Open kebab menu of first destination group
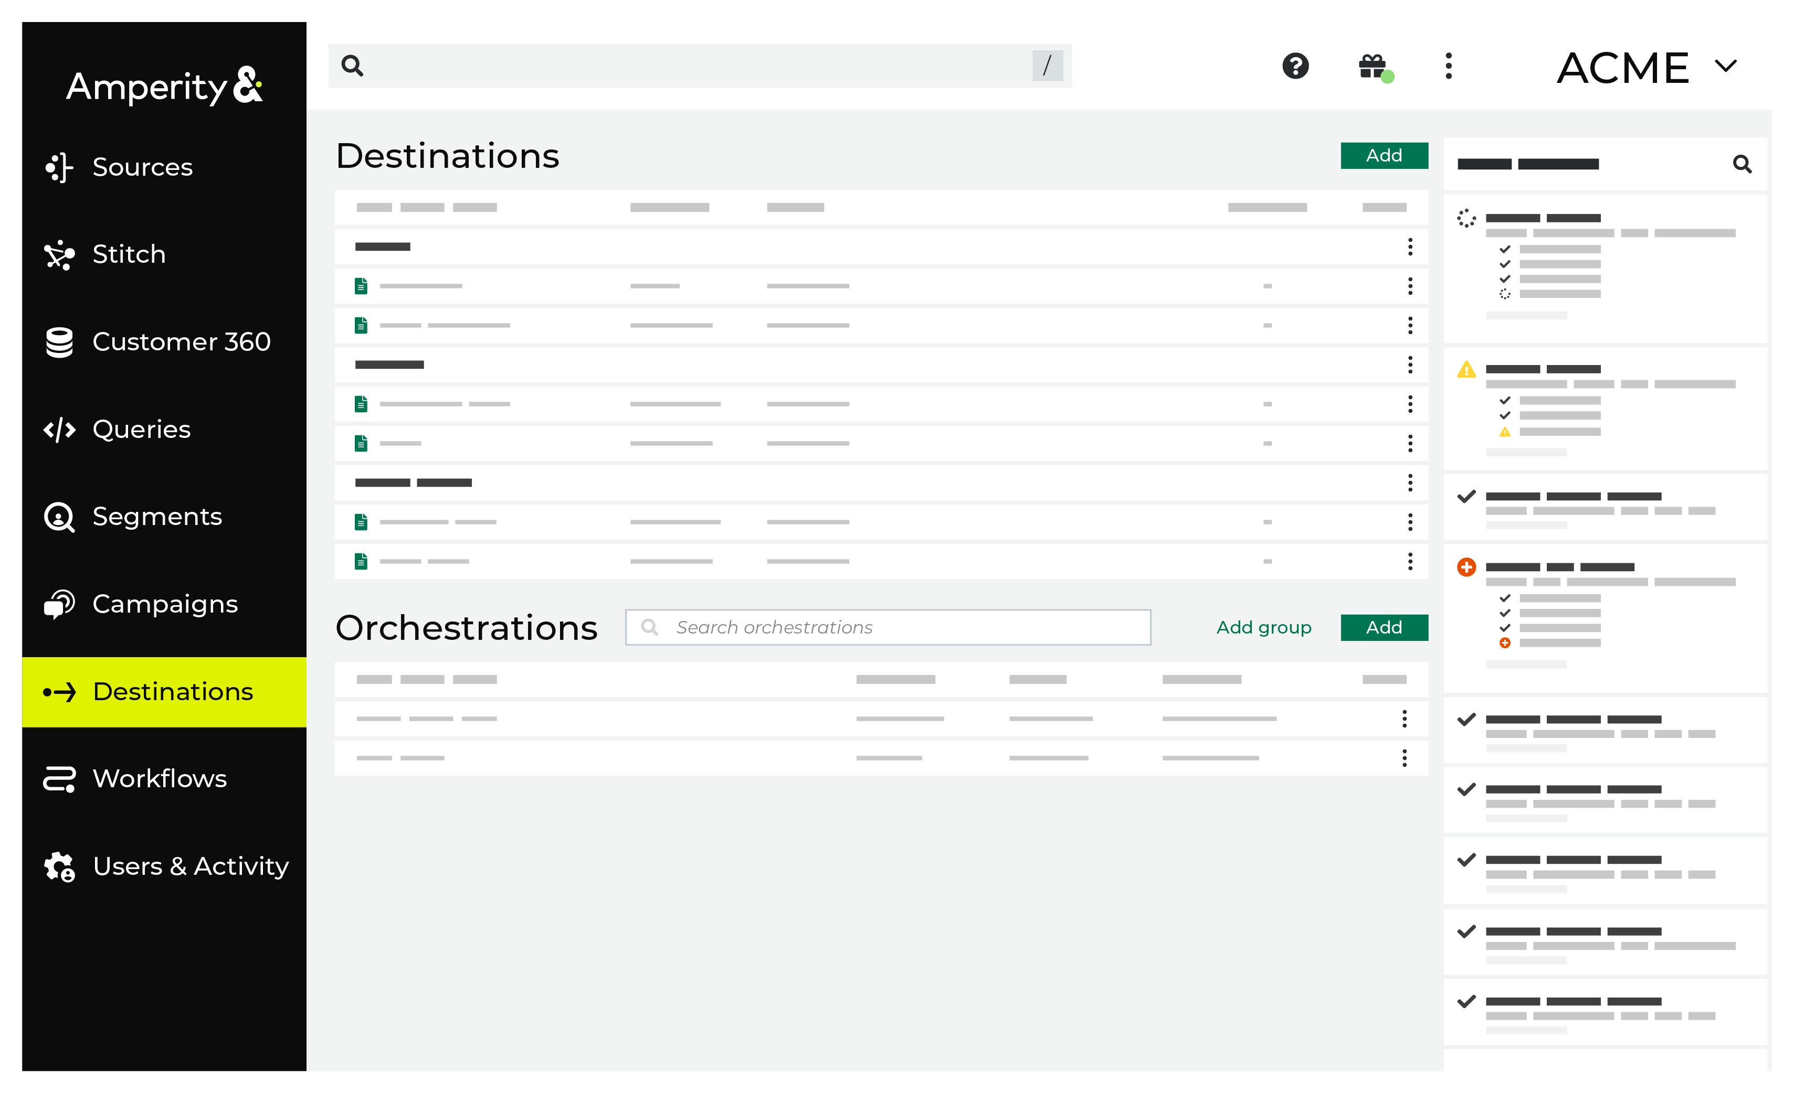1794x1093 pixels. (1410, 247)
